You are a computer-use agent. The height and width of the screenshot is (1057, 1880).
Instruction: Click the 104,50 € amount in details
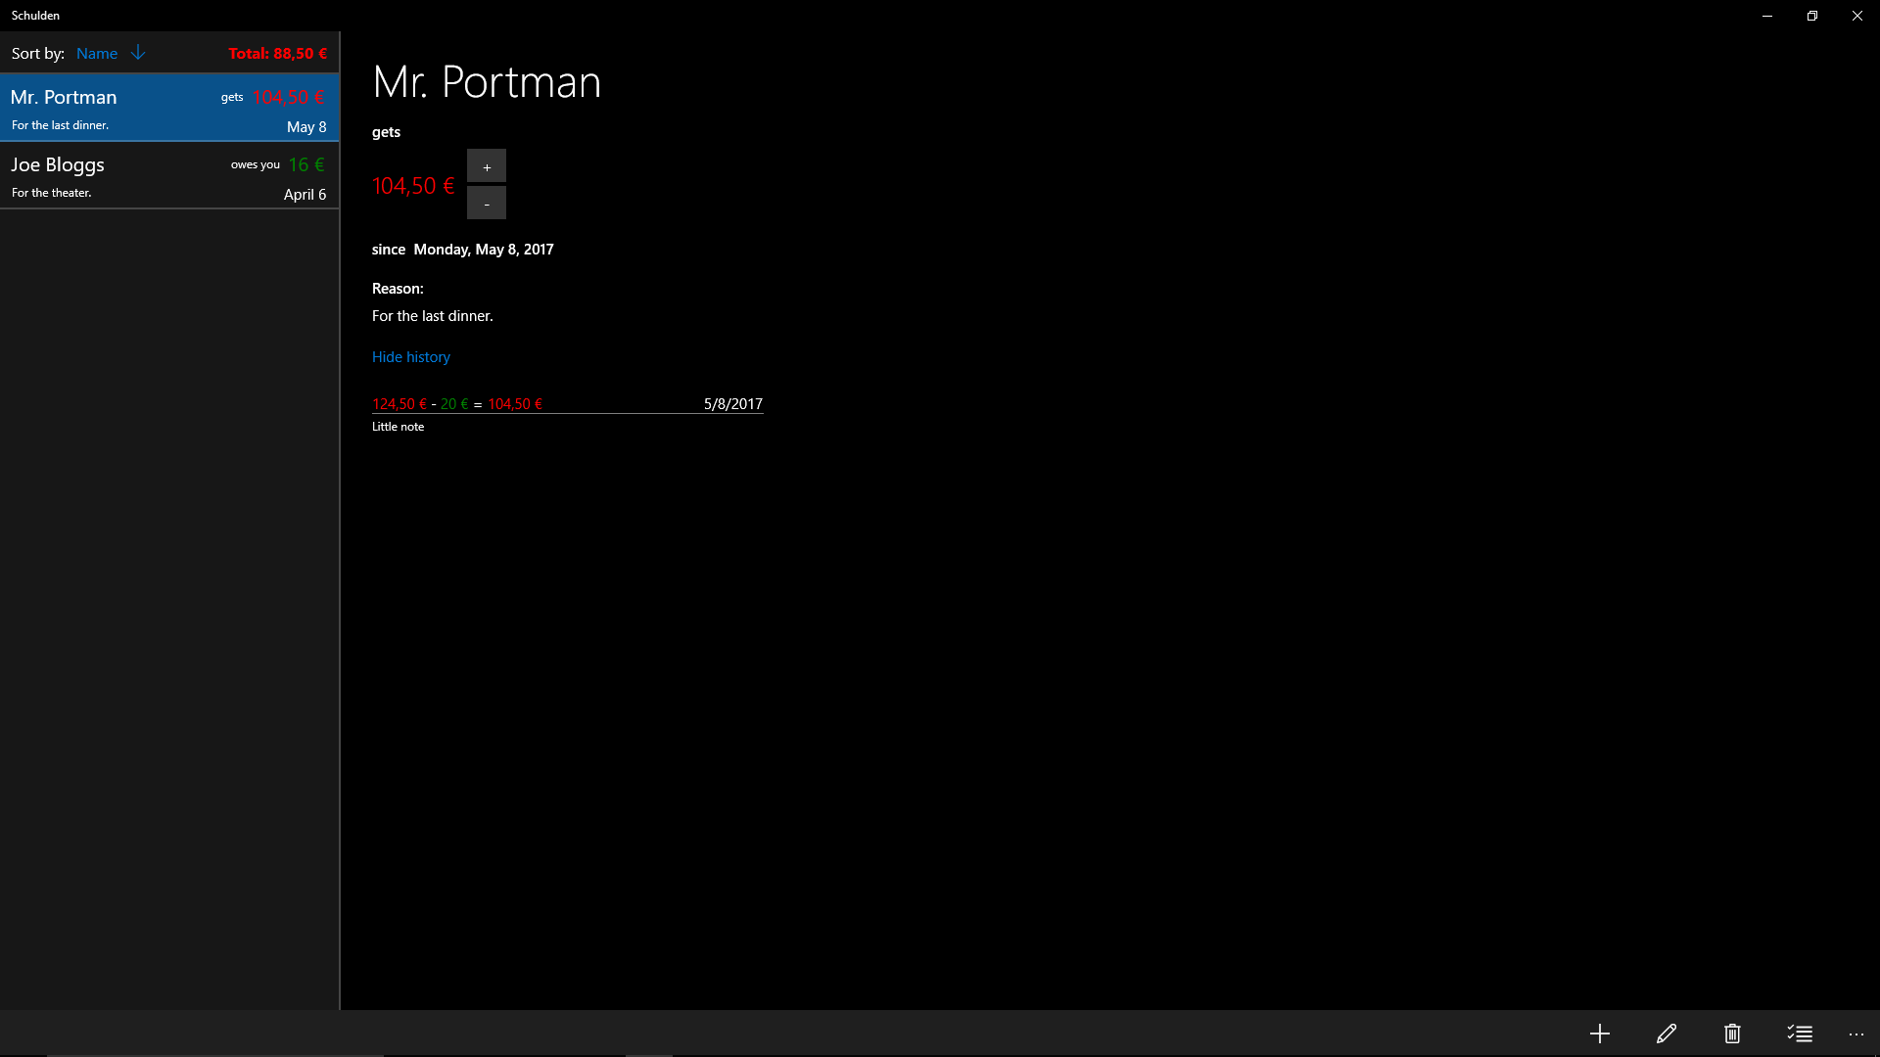point(413,186)
